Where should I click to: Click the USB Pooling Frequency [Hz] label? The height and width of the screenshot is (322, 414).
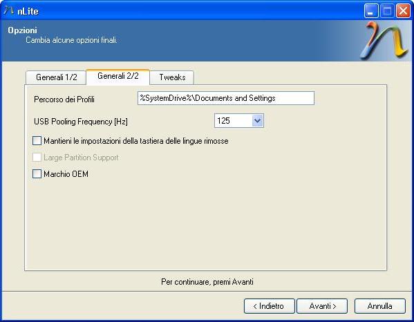(x=81, y=122)
